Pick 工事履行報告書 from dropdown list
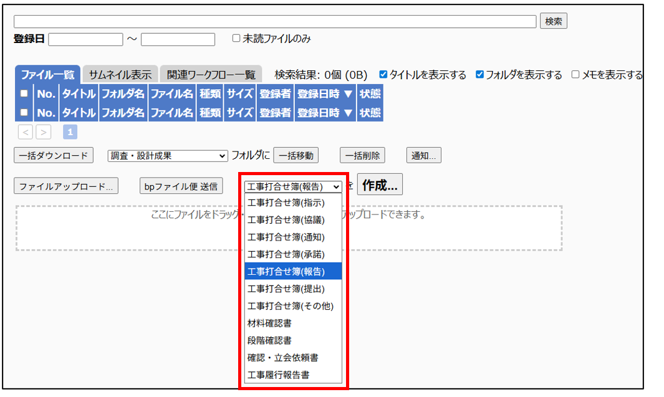This screenshot has width=664, height=397. [x=278, y=375]
